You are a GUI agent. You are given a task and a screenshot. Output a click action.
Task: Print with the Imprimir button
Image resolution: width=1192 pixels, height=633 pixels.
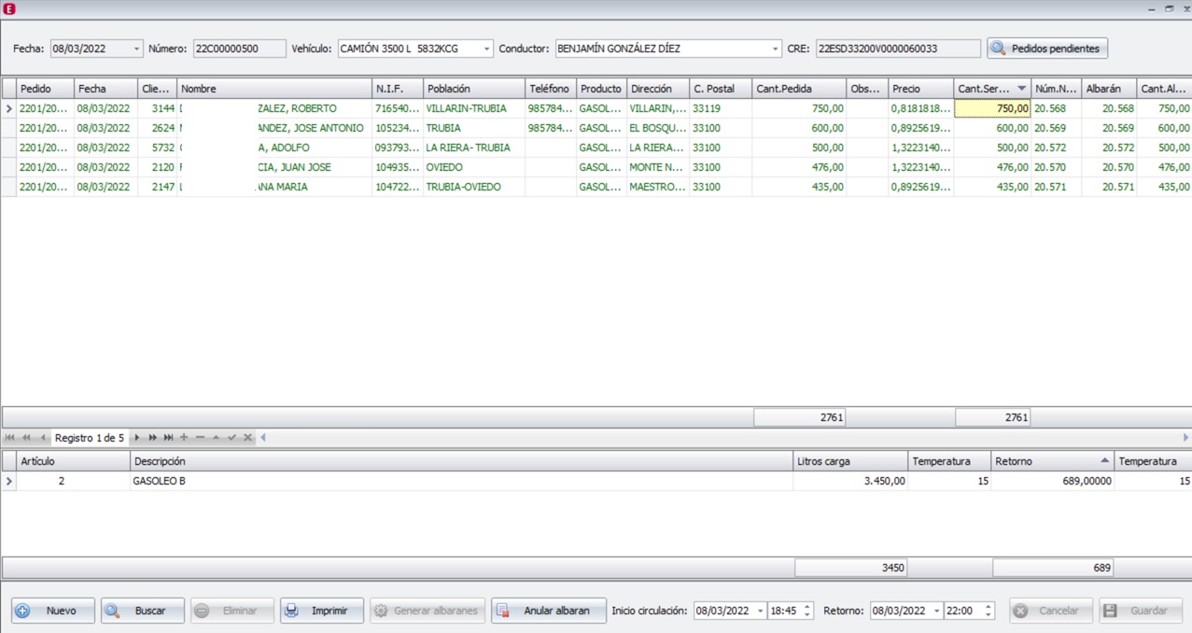(321, 611)
